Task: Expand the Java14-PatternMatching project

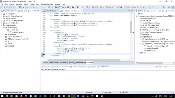Action: coord(2,16)
